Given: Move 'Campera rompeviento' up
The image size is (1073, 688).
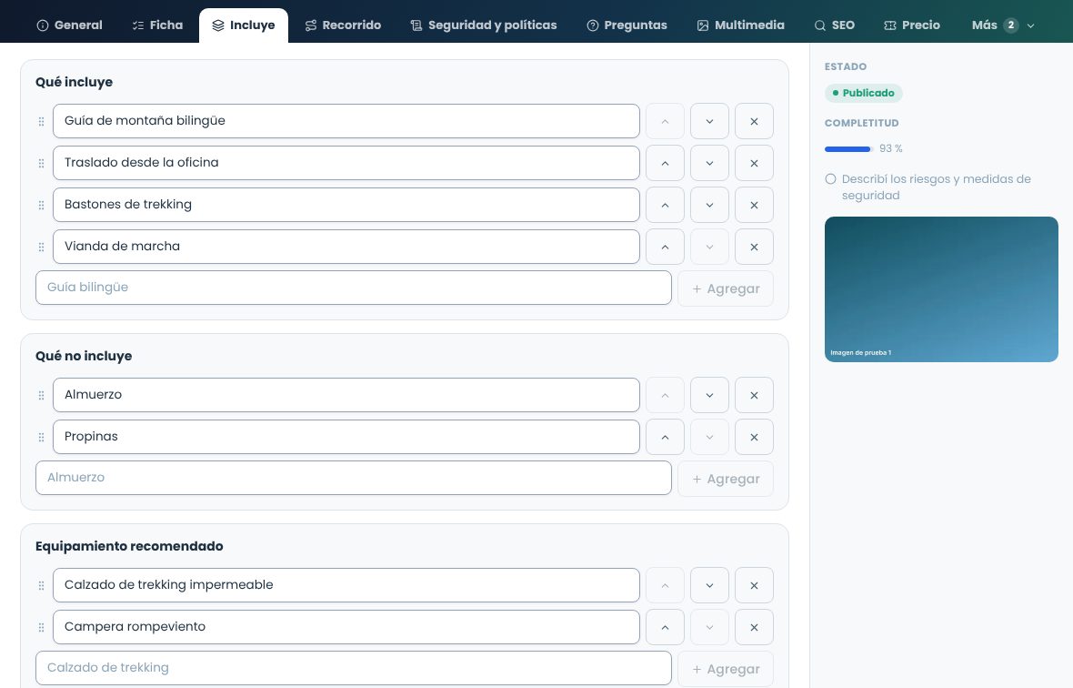Looking at the screenshot, I should 665,627.
